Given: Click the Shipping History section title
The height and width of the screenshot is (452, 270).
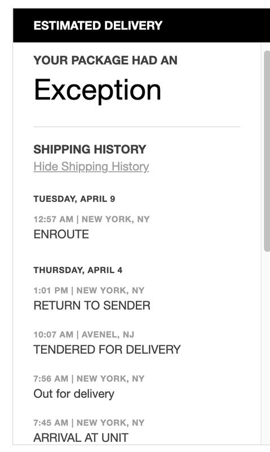Looking at the screenshot, I should [x=90, y=149].
